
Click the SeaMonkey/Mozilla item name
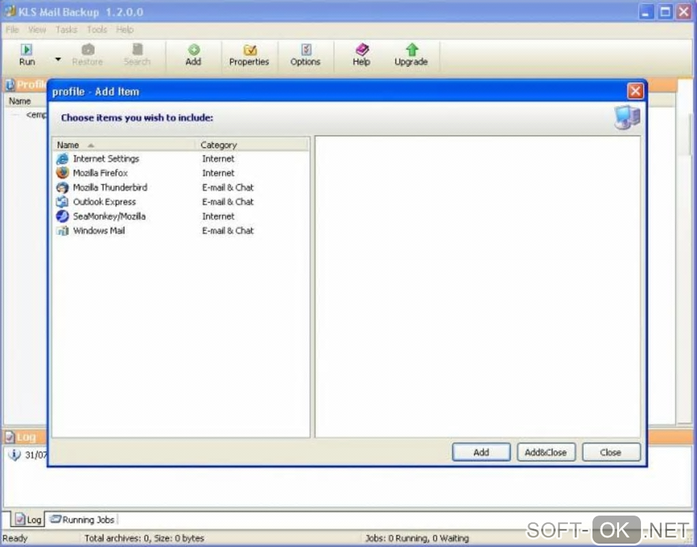(x=109, y=216)
